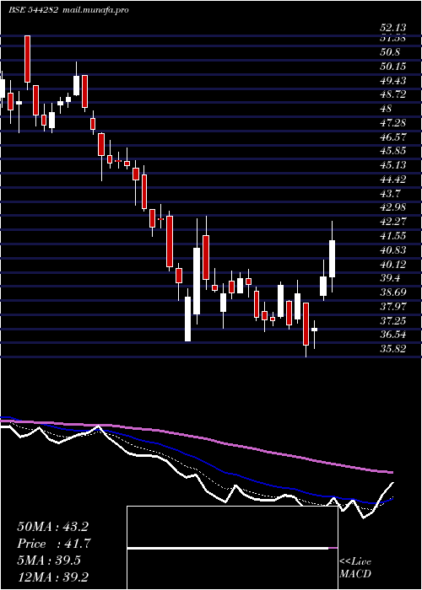Click the '5MA : 39.5' readout

coord(49,560)
